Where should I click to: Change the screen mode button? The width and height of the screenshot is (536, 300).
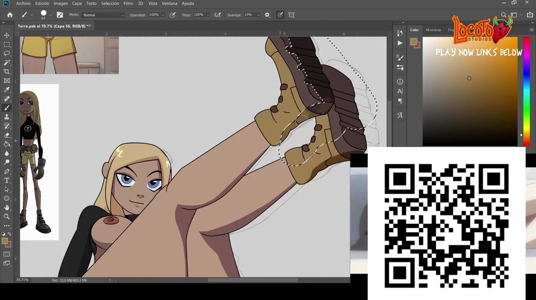[x=7, y=263]
